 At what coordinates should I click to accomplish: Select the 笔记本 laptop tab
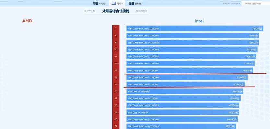pyautogui.click(x=117, y=4)
